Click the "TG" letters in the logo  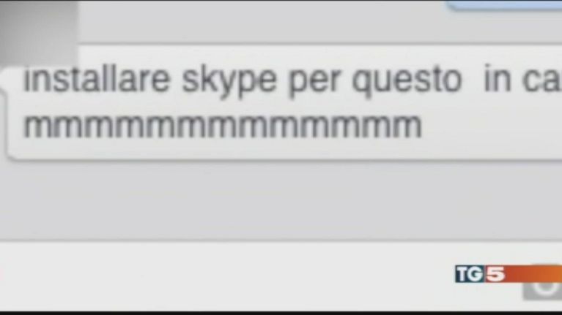[x=470, y=274]
